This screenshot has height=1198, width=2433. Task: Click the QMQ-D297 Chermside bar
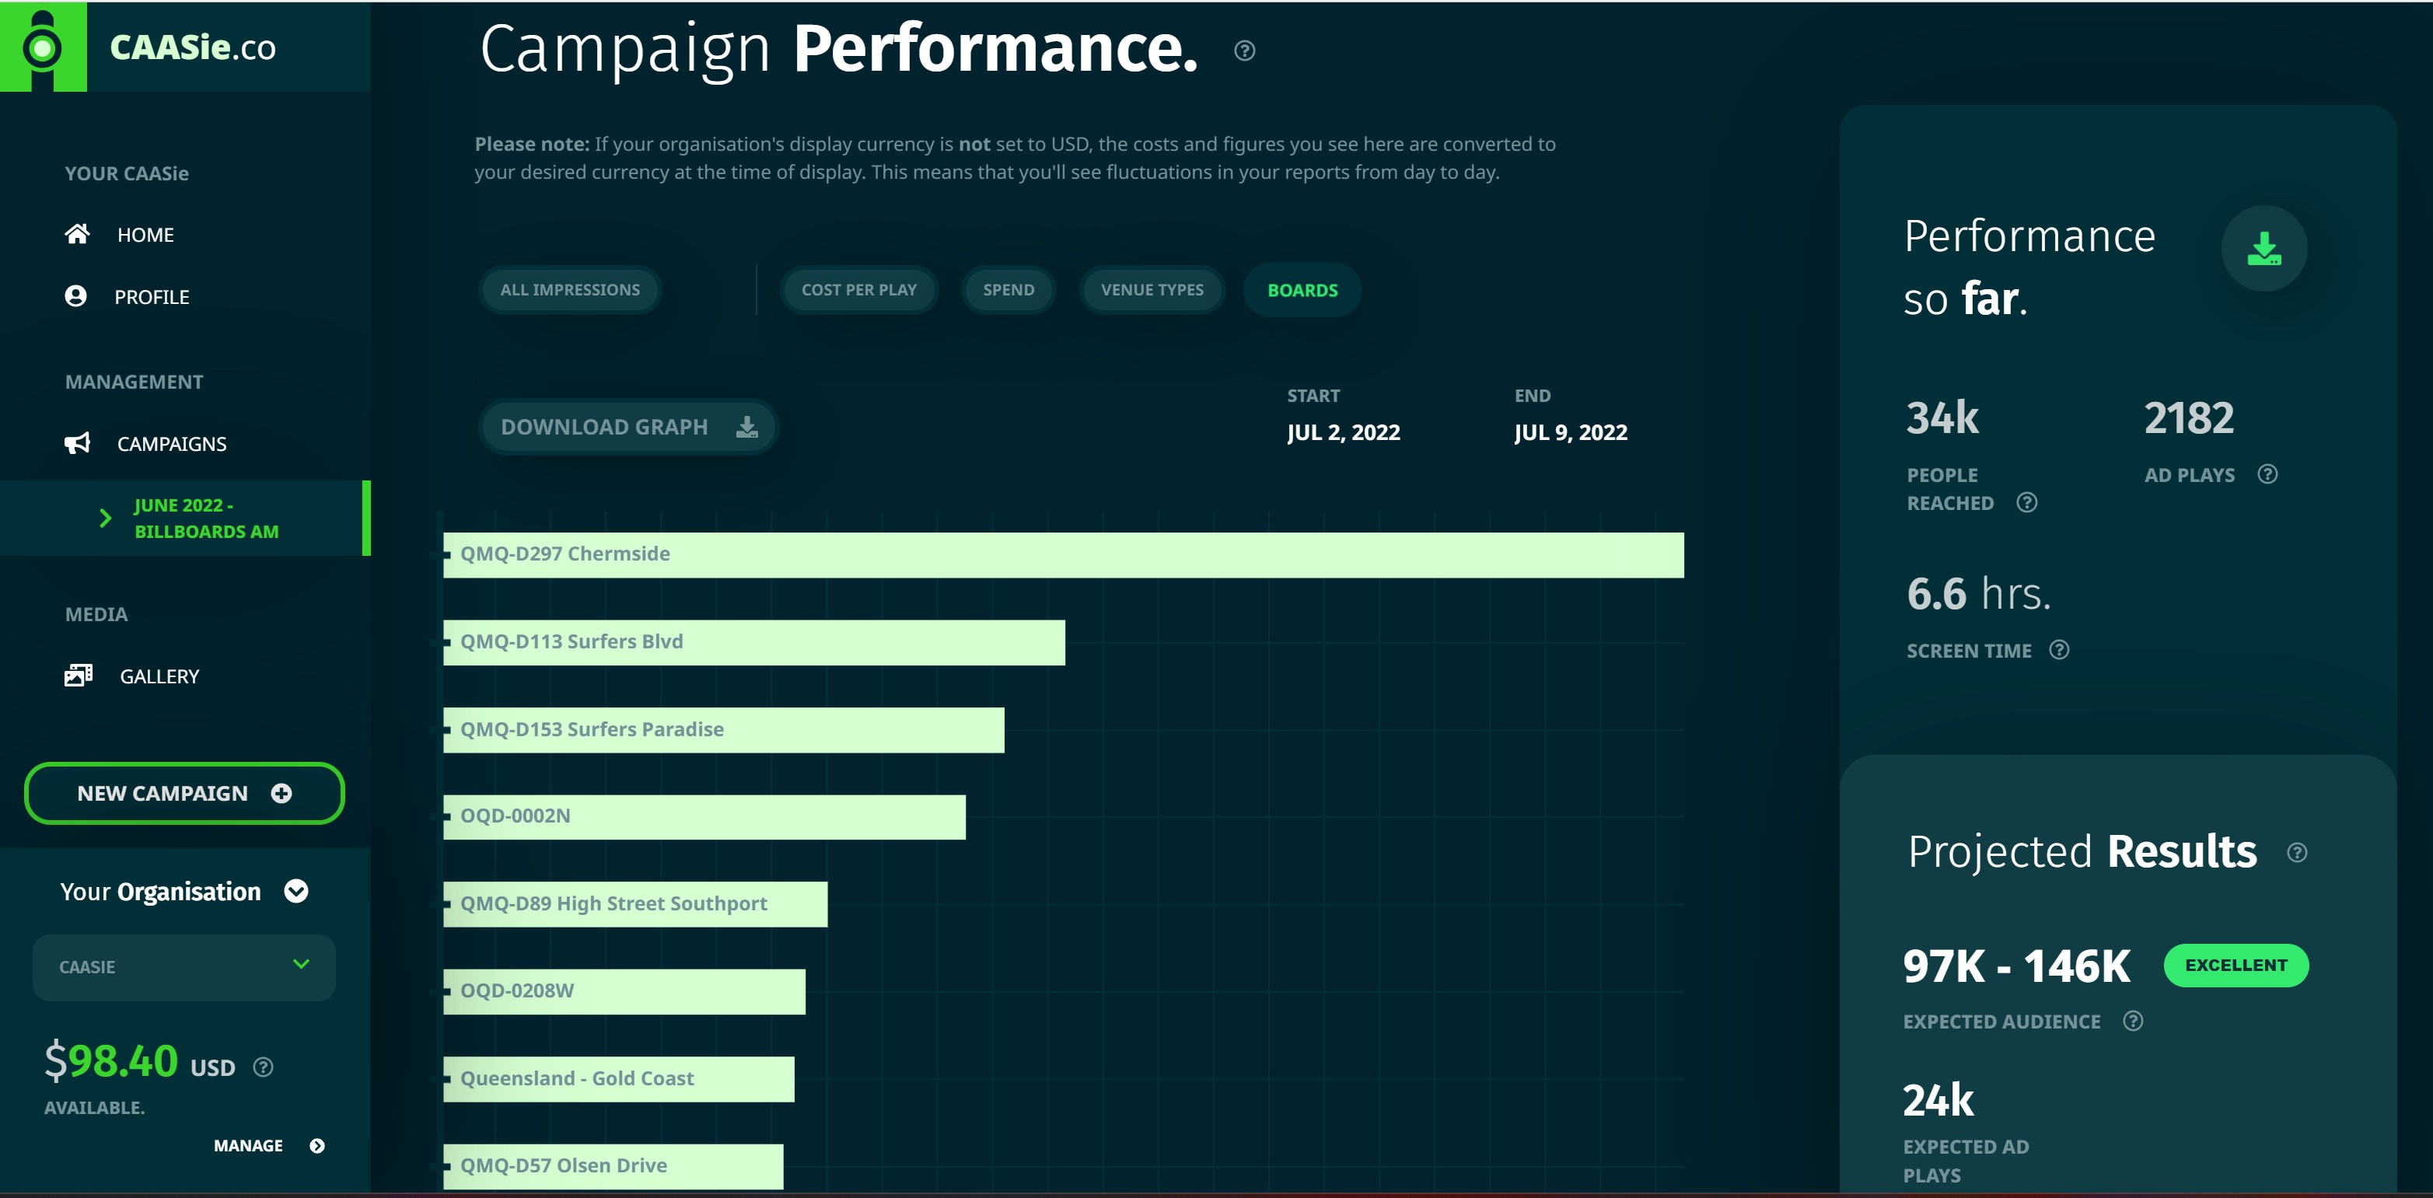click(x=1063, y=555)
